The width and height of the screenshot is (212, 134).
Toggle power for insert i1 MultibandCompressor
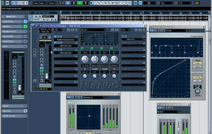point(55,37)
